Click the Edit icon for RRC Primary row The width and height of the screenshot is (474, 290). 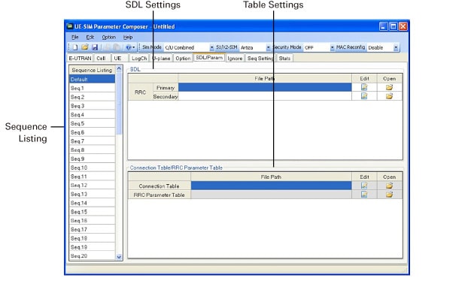[x=364, y=87]
